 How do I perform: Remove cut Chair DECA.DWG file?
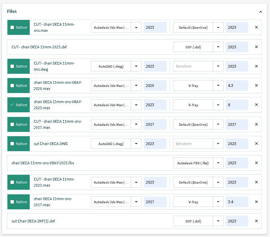click(256, 144)
